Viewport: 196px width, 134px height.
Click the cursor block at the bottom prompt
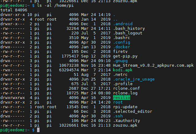tap(38, 130)
